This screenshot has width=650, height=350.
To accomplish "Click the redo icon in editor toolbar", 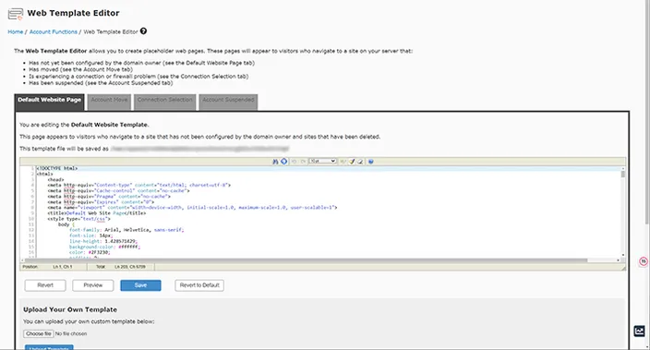I will pyautogui.click(x=303, y=162).
